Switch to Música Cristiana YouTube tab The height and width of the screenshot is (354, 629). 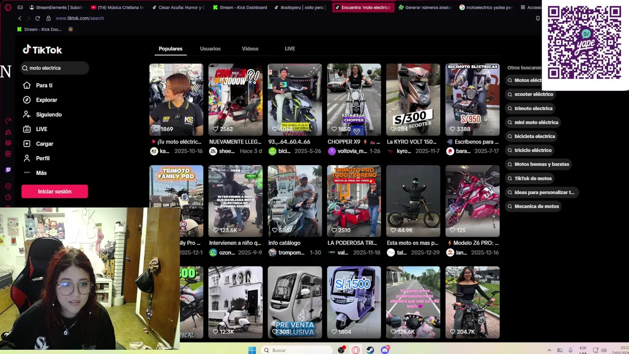(117, 7)
